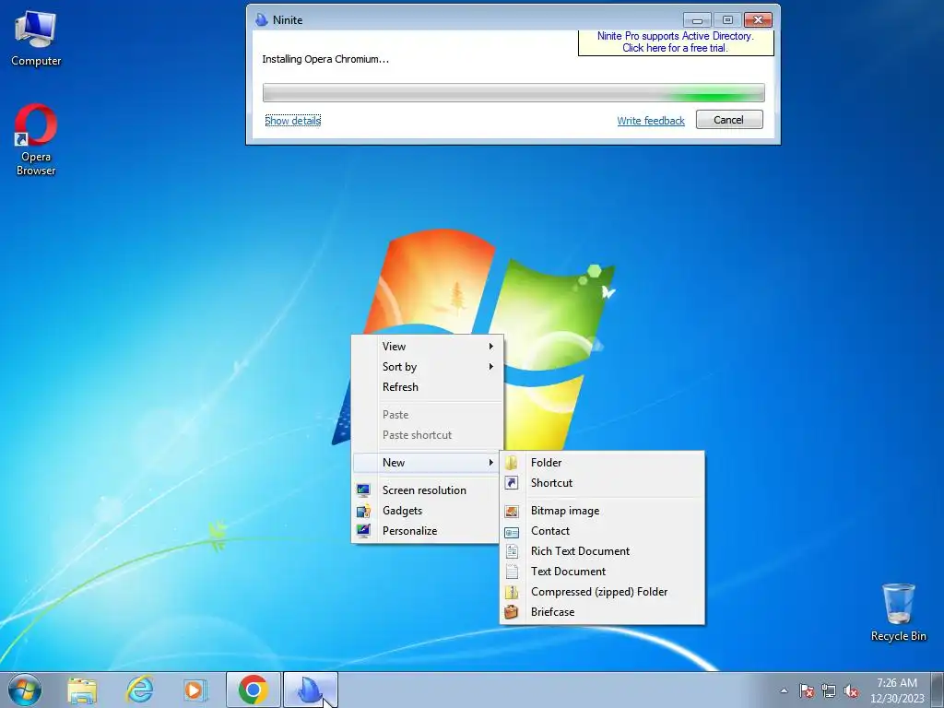
Task: Click the muted volume tray icon
Action: coord(851,690)
